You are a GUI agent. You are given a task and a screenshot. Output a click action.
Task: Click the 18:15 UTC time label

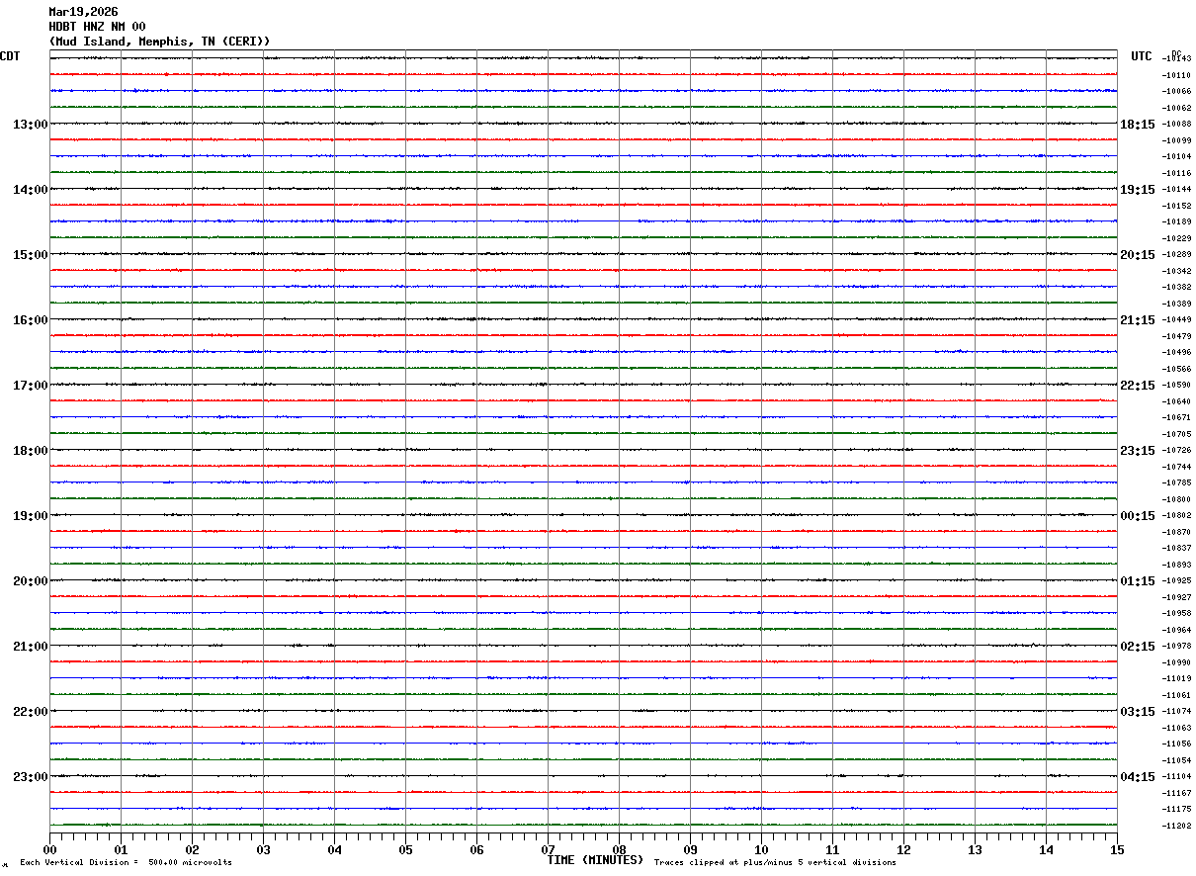coord(1138,125)
